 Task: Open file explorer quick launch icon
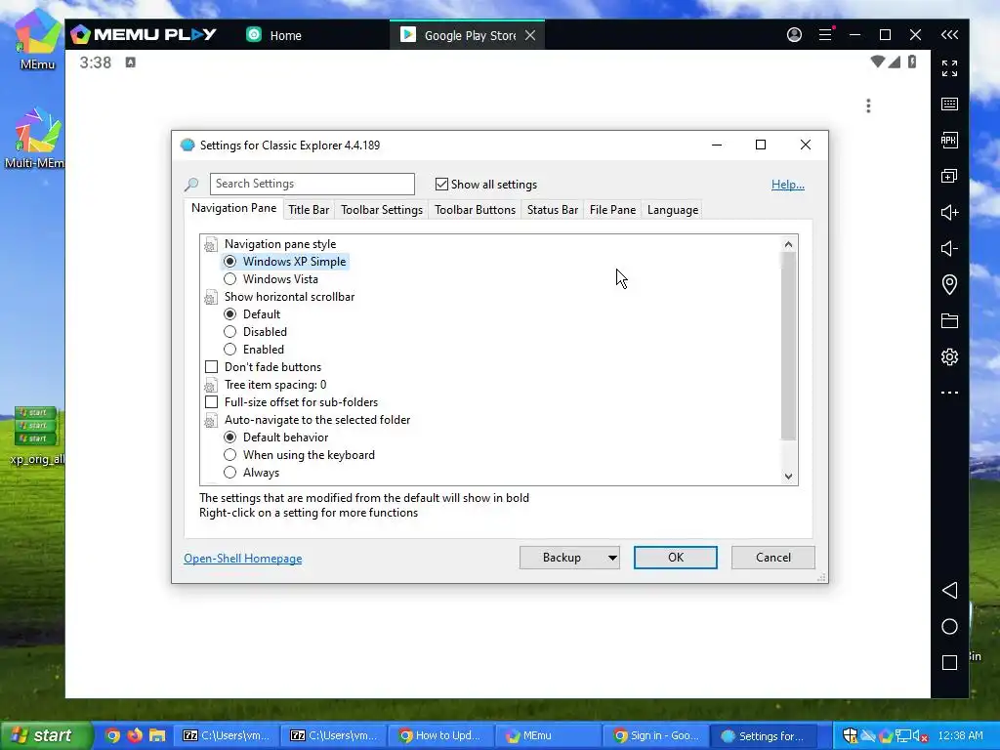[x=157, y=735]
